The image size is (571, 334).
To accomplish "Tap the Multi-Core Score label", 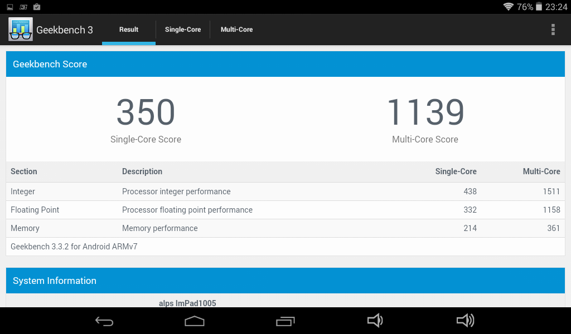I will click(425, 139).
